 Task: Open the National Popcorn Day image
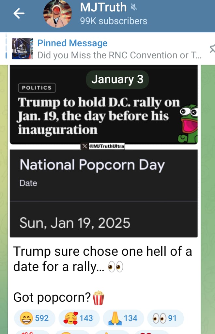tap(103, 193)
